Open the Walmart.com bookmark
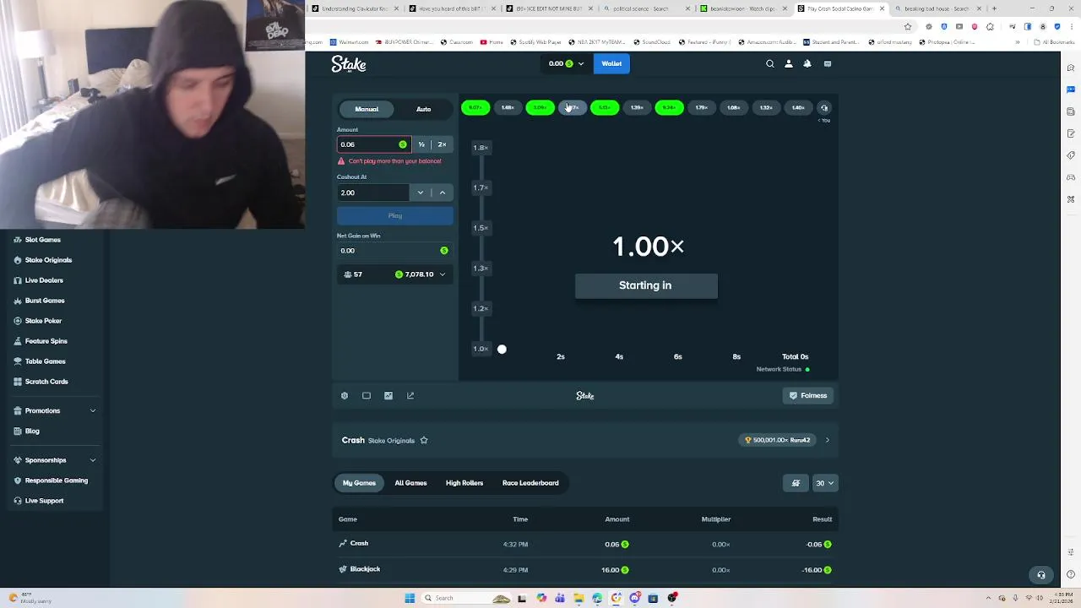Image resolution: width=1081 pixels, height=608 pixels. coord(350,42)
